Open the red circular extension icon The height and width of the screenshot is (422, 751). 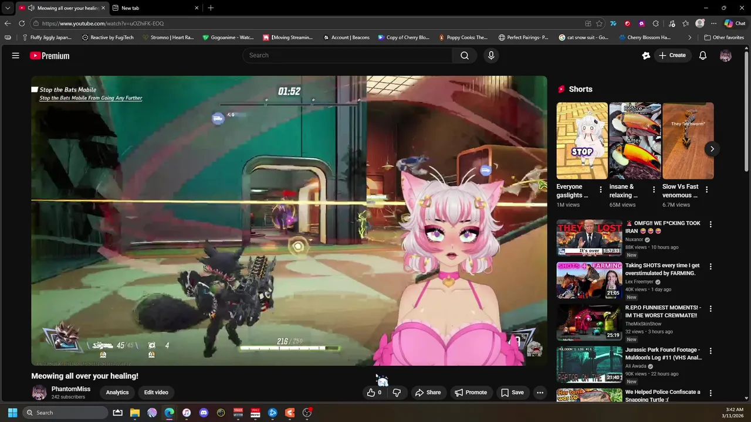(627, 23)
